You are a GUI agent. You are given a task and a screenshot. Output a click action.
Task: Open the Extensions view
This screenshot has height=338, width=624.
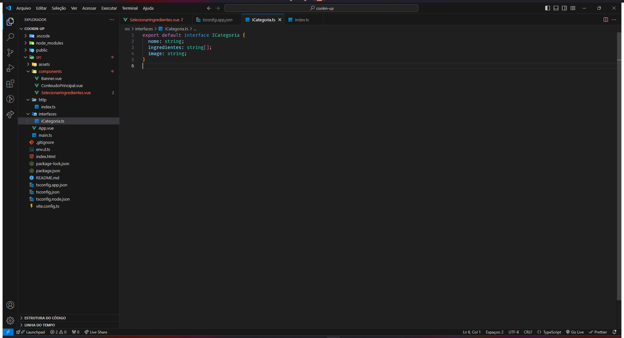10,84
